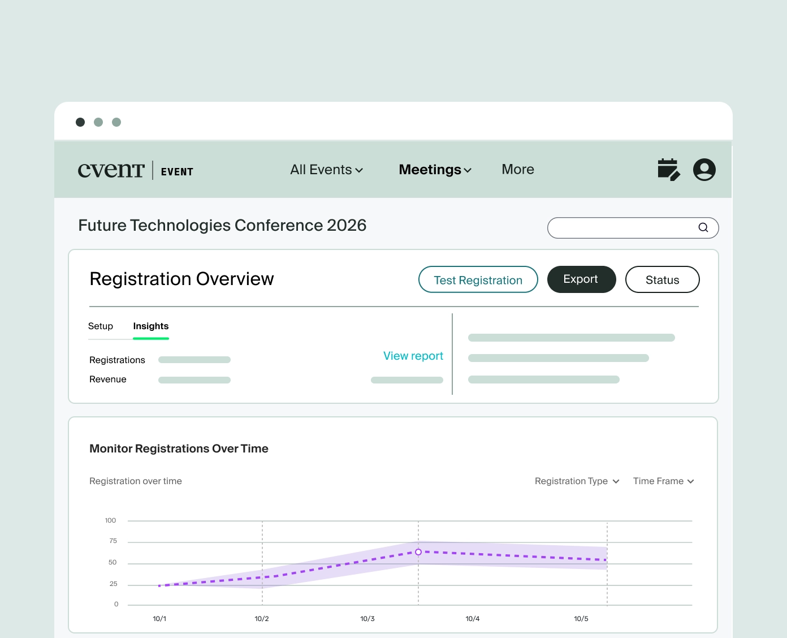Click the Registration Overview heading
This screenshot has width=787, height=638.
pos(181,279)
